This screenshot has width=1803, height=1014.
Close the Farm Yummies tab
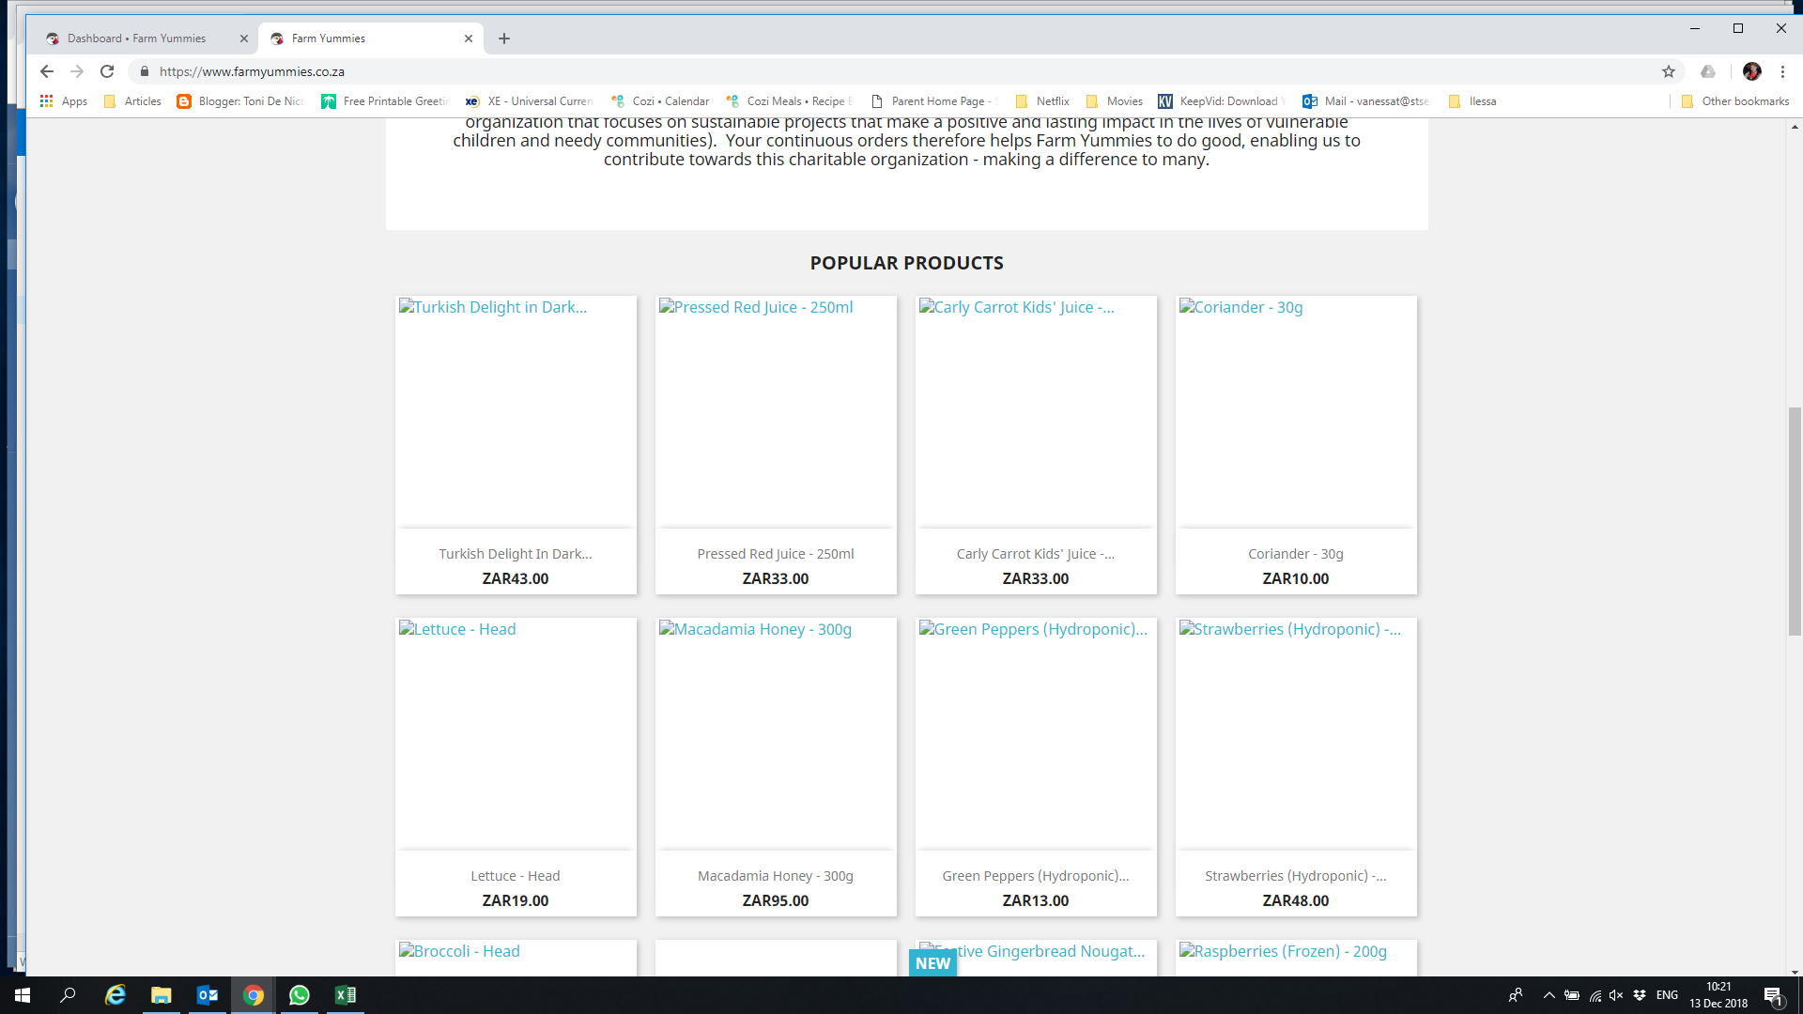(x=469, y=38)
